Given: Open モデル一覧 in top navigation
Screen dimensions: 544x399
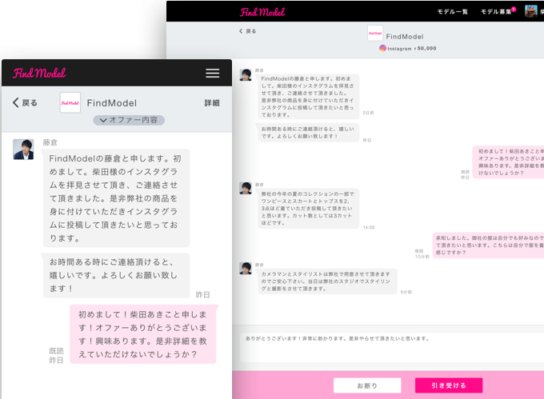Looking at the screenshot, I should click(452, 12).
